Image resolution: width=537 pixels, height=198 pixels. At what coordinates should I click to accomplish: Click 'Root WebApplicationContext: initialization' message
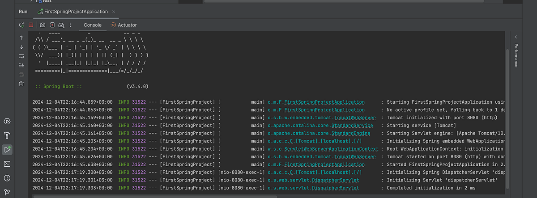pos(445,149)
